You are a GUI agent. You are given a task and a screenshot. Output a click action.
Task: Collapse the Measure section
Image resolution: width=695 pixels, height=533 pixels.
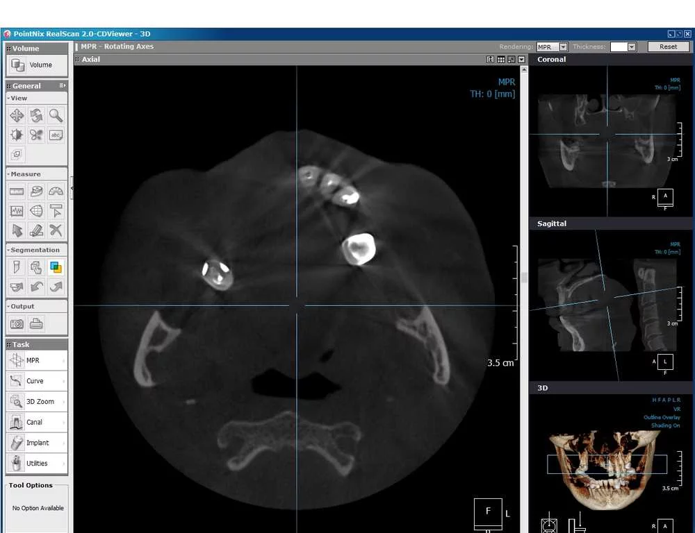[x=8, y=174]
